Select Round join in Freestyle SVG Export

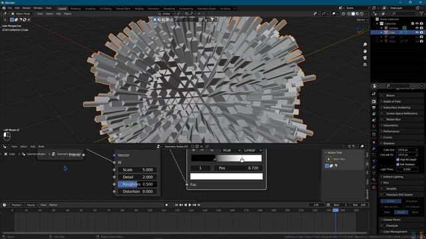tap(401, 212)
